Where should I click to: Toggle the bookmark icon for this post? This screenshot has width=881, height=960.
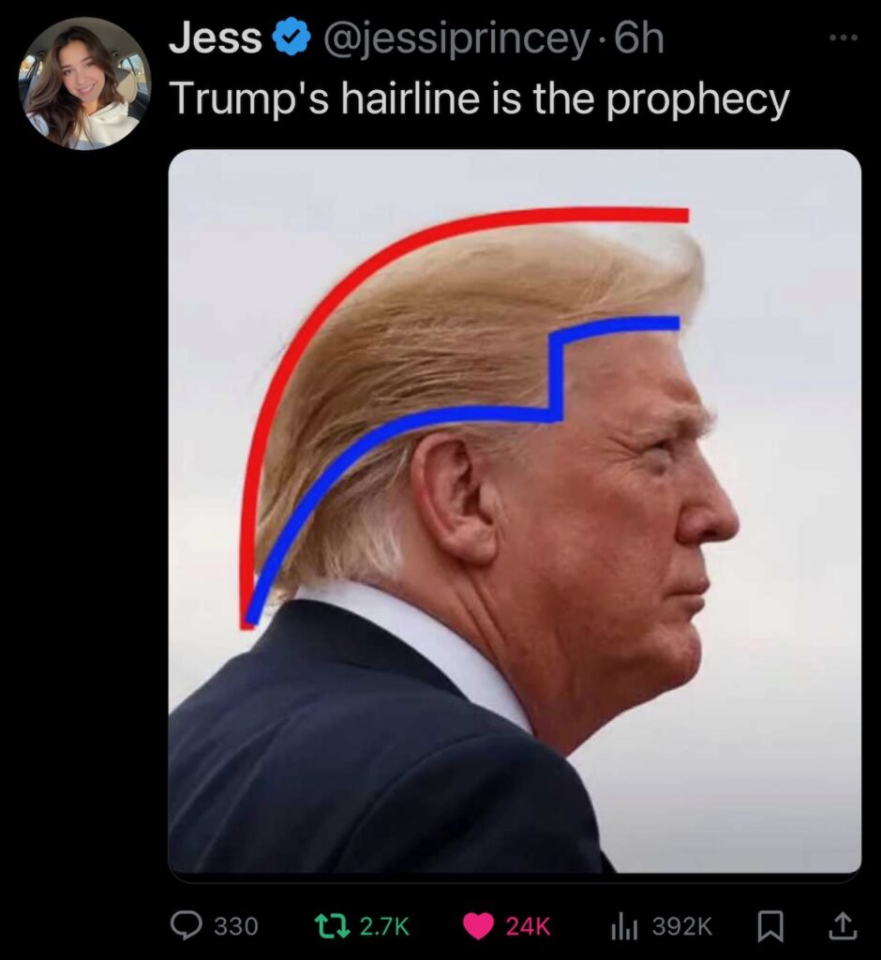coord(769,925)
